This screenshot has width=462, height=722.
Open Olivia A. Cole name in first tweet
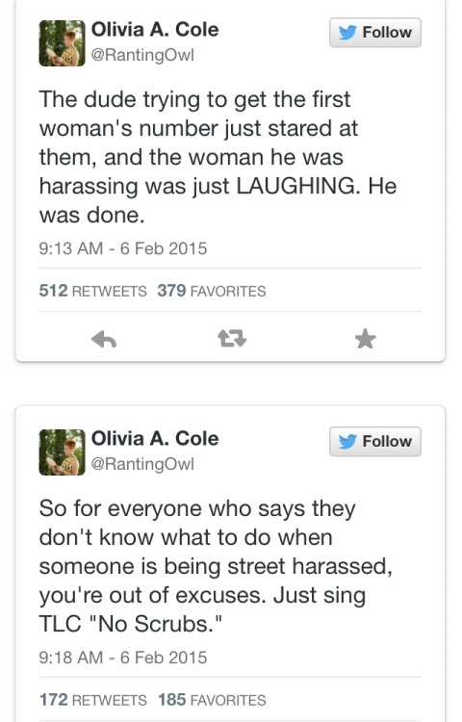click(155, 30)
